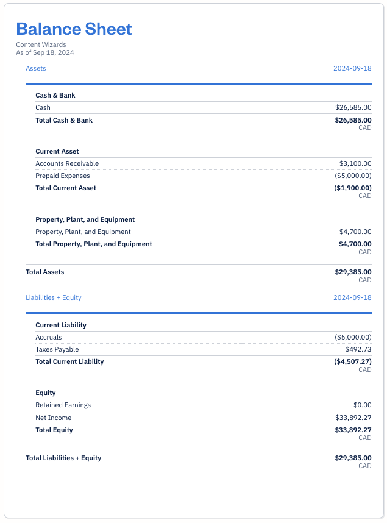387x523 pixels.
Task: Click the Net Income amount $33,892.27
Action: [x=353, y=418]
